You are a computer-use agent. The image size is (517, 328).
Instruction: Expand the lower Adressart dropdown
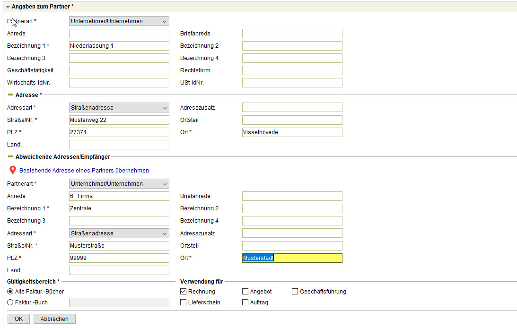pyautogui.click(x=119, y=233)
